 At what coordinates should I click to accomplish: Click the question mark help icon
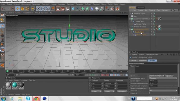click(x=107, y=9)
